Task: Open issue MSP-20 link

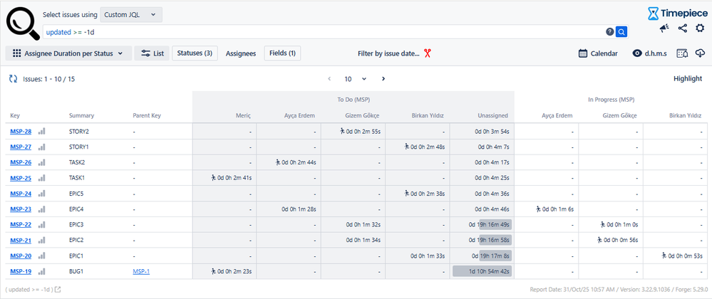Action: pyautogui.click(x=21, y=256)
